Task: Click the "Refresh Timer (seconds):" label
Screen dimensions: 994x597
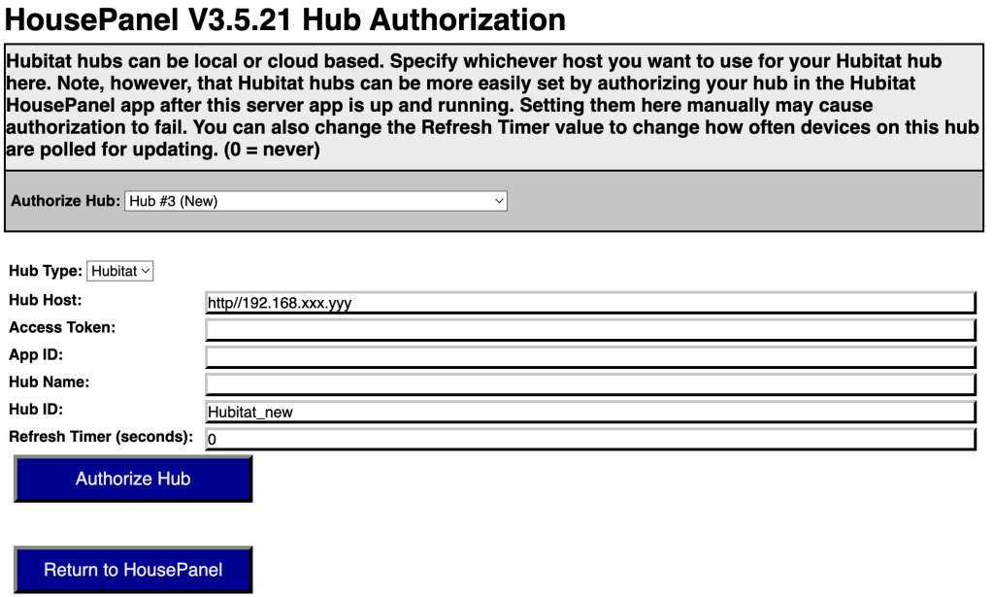Action: [x=101, y=436]
